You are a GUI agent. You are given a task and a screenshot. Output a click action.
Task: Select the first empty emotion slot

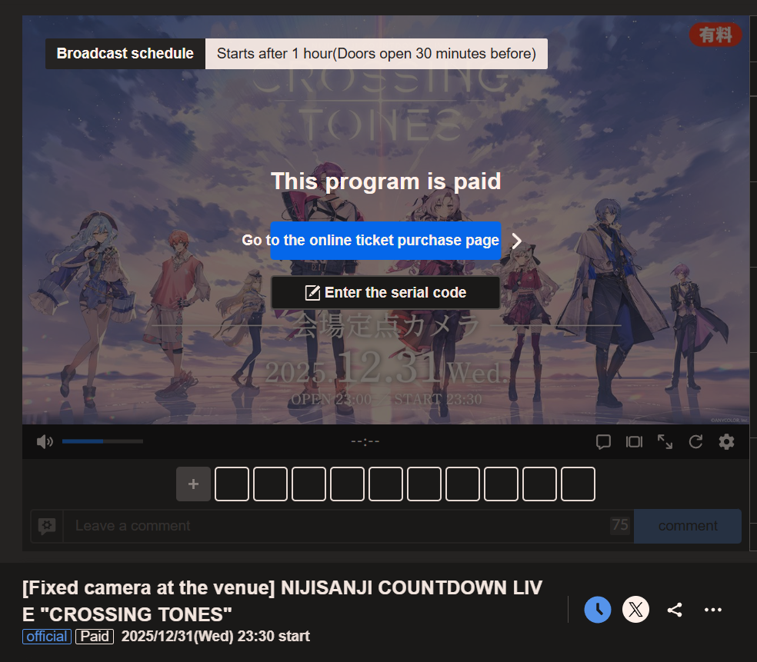pos(232,484)
